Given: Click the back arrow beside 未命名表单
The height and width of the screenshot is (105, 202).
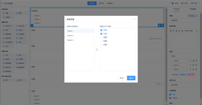Looking at the screenshot, I should pyautogui.click(x=2, y=3).
